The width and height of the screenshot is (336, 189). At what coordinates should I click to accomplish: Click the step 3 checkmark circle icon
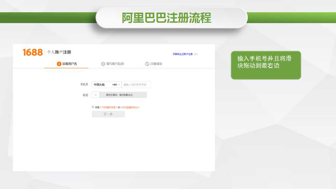coord(147,64)
